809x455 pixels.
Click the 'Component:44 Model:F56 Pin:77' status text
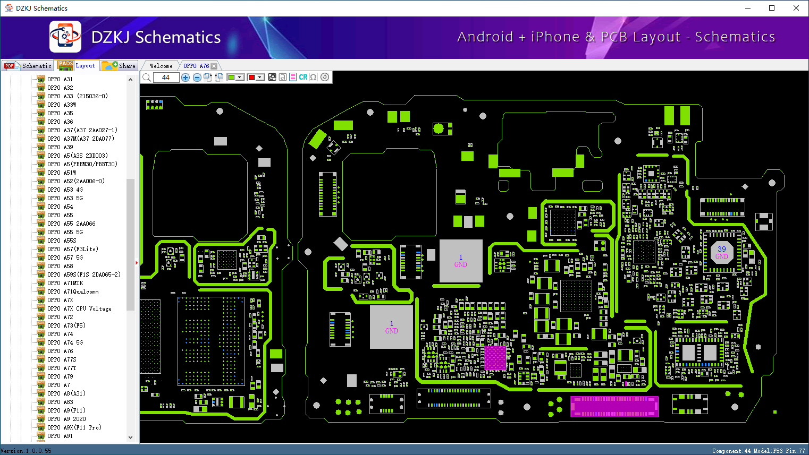759,451
